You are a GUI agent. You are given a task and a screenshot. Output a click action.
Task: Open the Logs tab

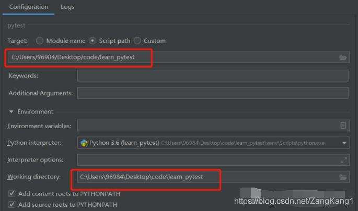[67, 7]
